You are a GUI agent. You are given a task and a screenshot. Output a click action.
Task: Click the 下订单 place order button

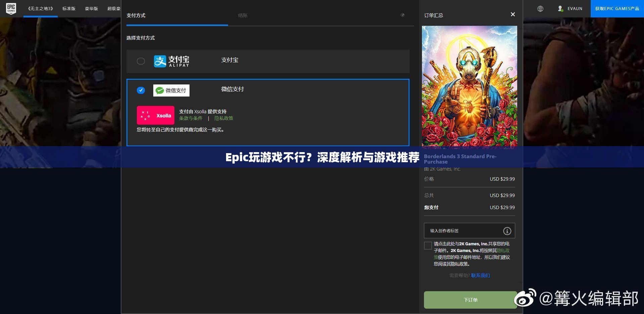click(470, 300)
